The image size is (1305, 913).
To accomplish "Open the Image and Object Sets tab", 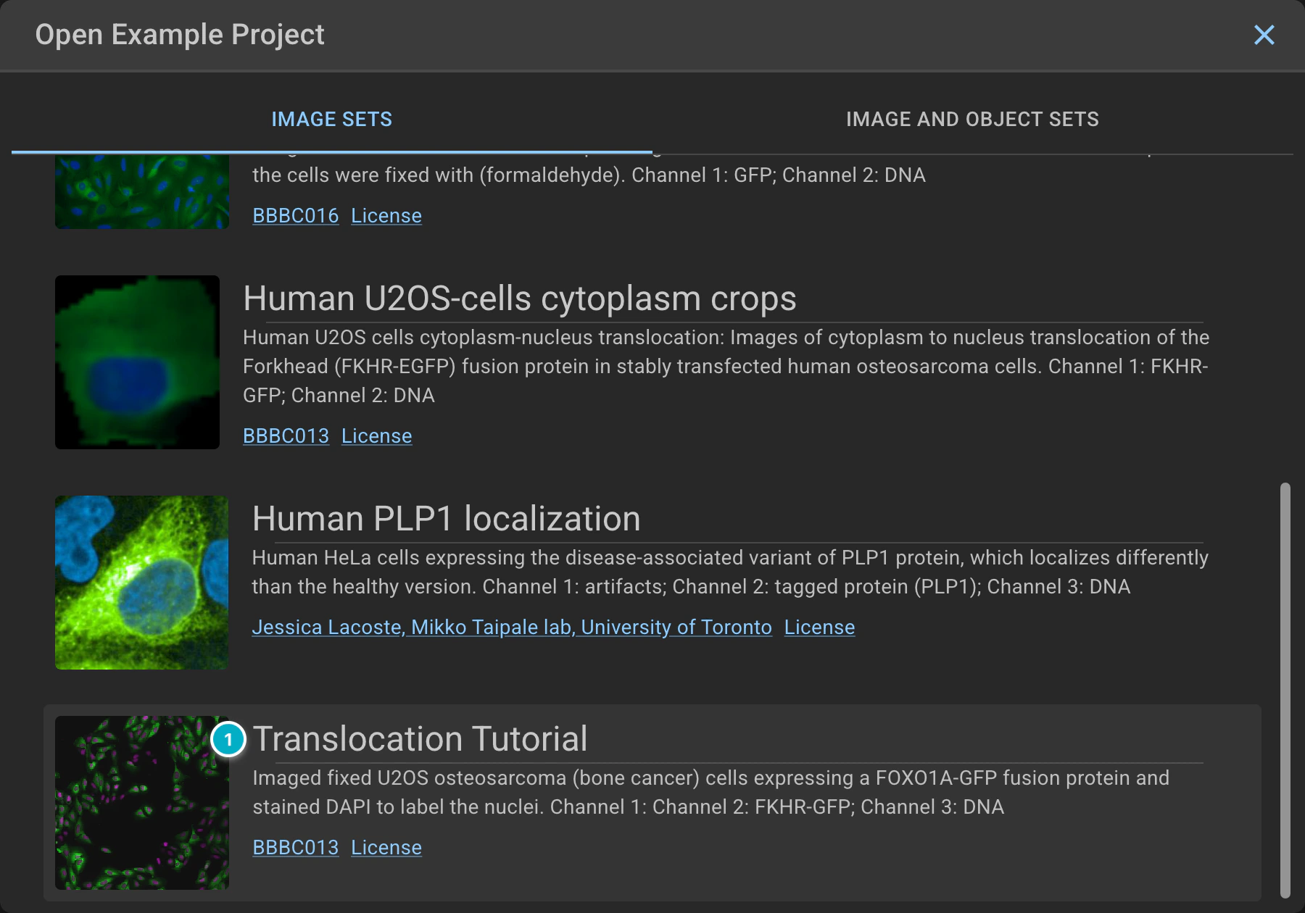I will 972,119.
